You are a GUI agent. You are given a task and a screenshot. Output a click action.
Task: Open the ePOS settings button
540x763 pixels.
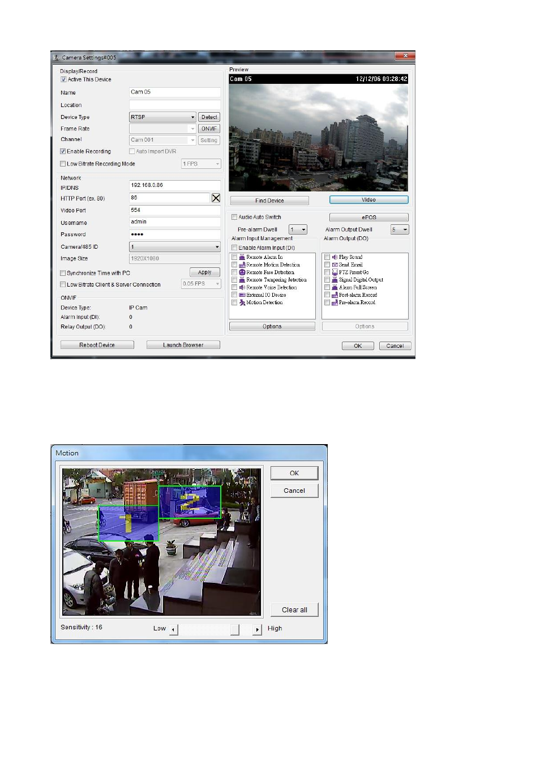[369, 218]
